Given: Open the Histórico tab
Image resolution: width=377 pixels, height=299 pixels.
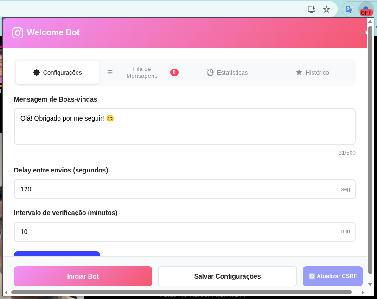Looking at the screenshot, I should (313, 72).
